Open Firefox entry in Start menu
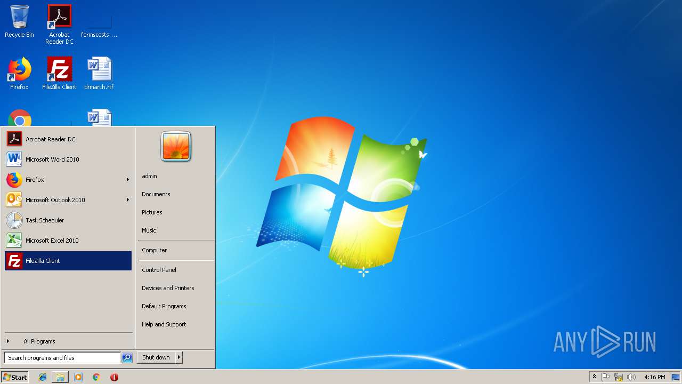Screen dimensions: 682x384 [68, 180]
